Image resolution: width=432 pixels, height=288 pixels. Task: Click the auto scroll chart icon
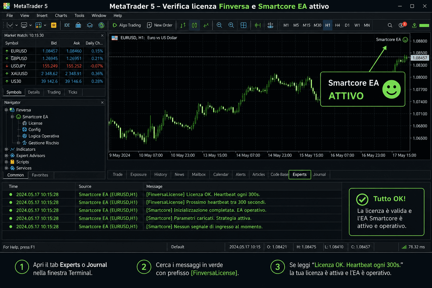tap(270, 25)
